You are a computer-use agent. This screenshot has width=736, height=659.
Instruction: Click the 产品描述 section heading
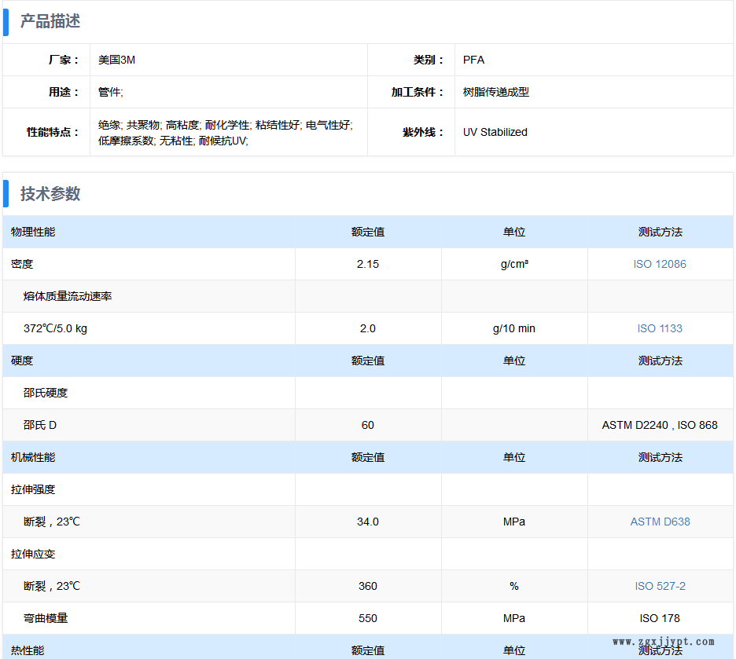[x=50, y=21]
